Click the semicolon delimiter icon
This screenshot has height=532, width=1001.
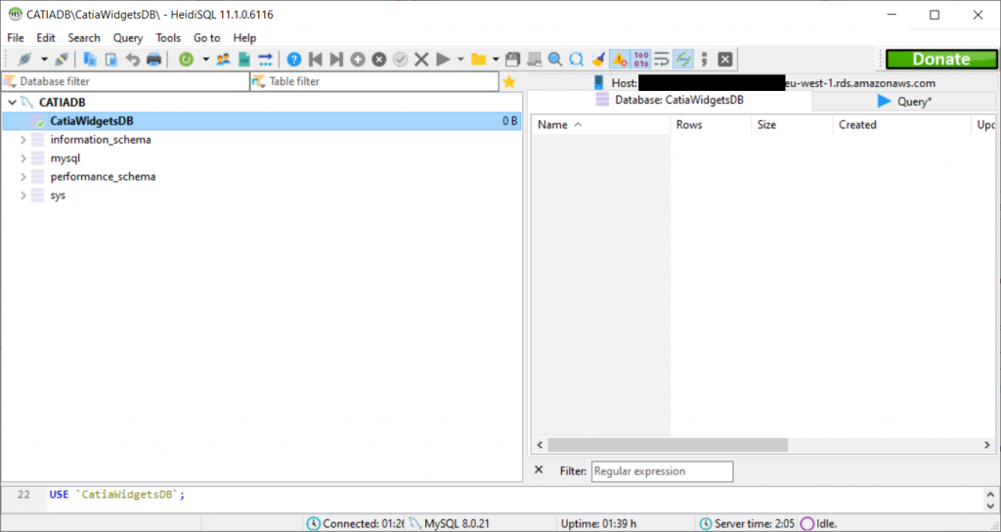click(x=704, y=60)
